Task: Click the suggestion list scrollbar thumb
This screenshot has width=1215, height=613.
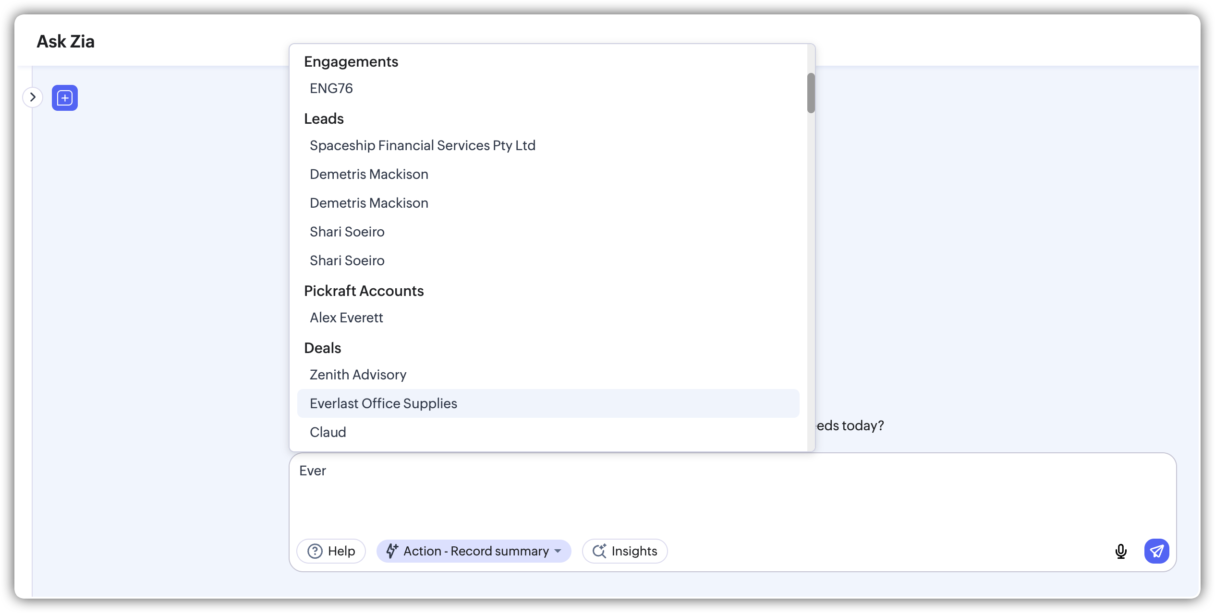Action: coord(811,93)
